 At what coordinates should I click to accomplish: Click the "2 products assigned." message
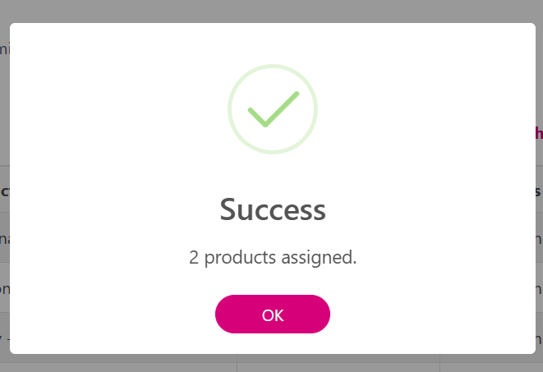click(x=272, y=257)
